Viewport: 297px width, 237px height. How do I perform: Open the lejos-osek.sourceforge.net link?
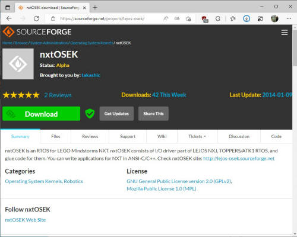coord(239,159)
